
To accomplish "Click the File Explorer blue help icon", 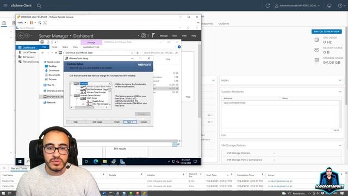I will [179, 47].
